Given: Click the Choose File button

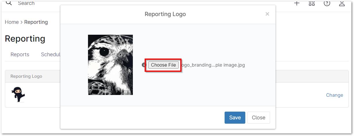Looking at the screenshot, I should click(163, 65).
